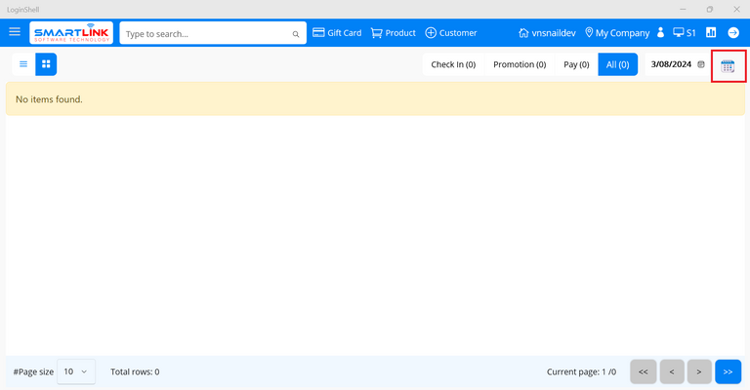This screenshot has width=750, height=390.
Task: Click the Gift Card button
Action: pyautogui.click(x=337, y=33)
